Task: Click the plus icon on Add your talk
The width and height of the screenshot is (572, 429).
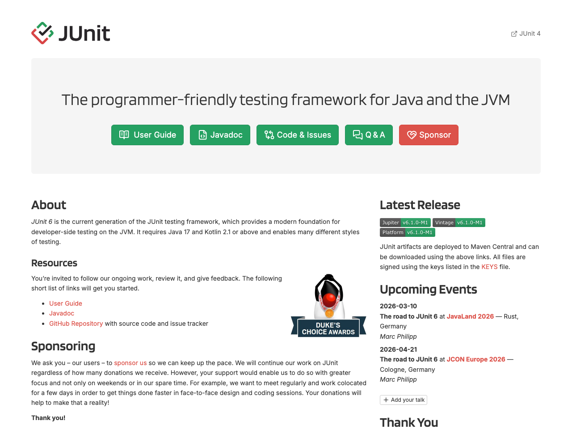Action: coord(385,400)
